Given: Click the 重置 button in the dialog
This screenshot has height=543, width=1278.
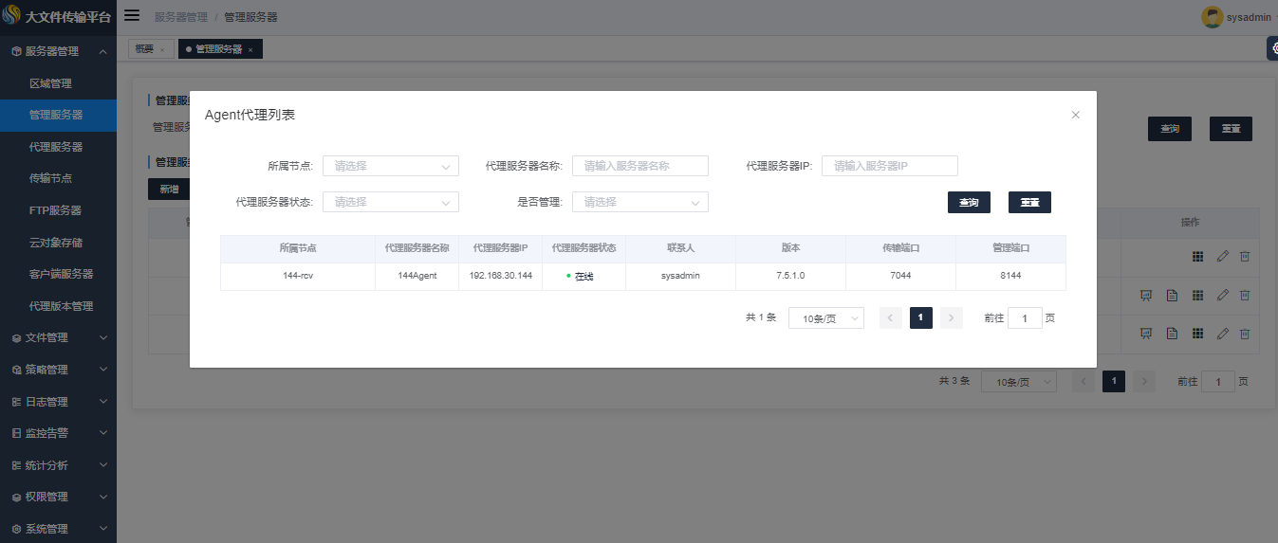Looking at the screenshot, I should tap(1029, 203).
